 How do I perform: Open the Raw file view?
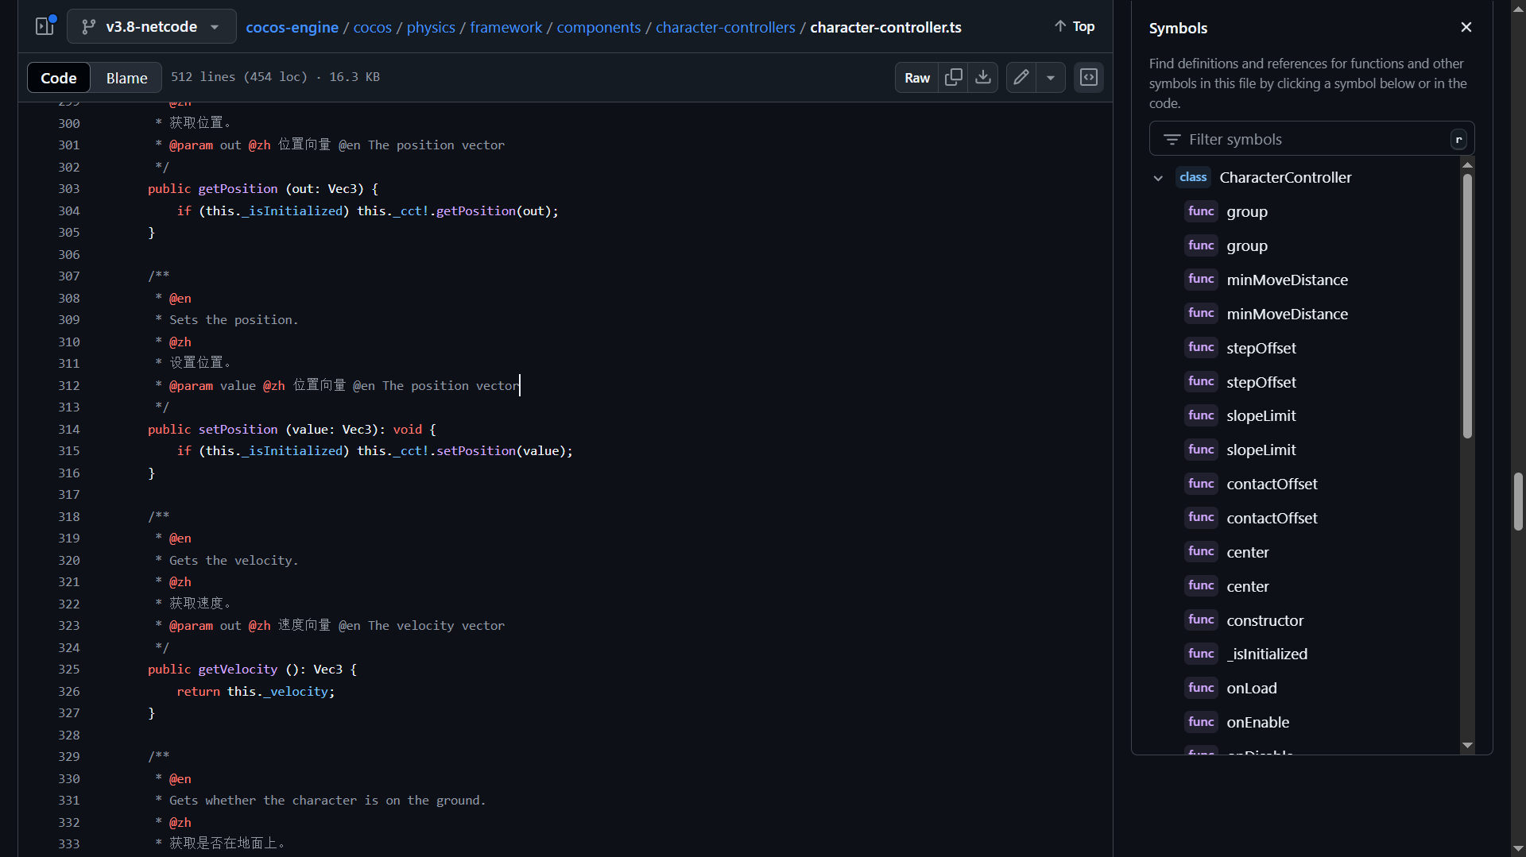tap(916, 77)
